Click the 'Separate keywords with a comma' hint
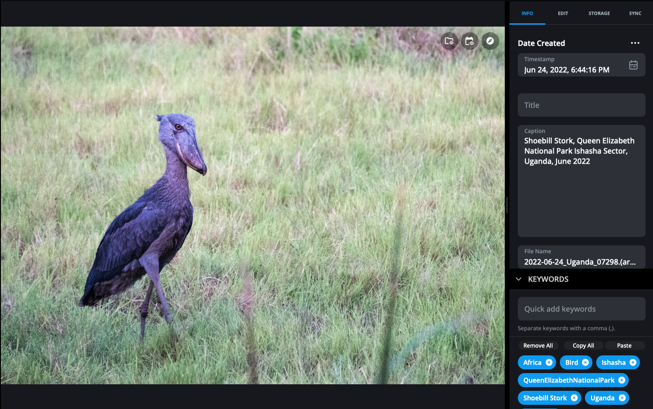 click(566, 328)
